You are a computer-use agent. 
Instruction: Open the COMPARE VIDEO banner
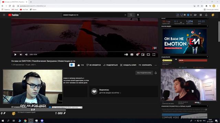185,116
